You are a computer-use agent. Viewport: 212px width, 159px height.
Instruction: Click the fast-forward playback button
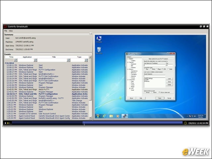(x=9, y=123)
